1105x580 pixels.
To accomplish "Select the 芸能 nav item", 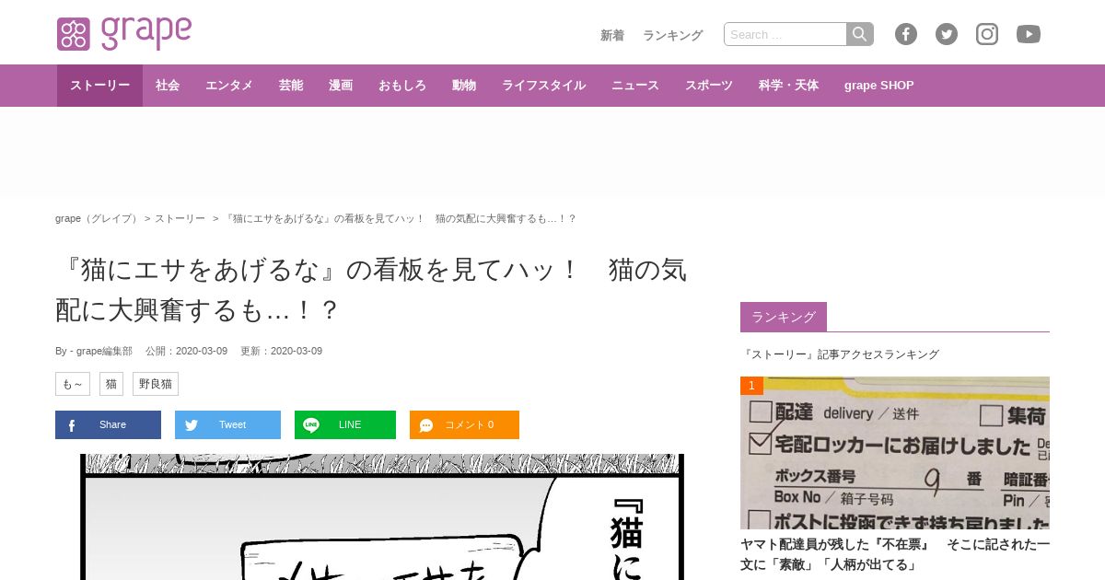I will pos(291,86).
